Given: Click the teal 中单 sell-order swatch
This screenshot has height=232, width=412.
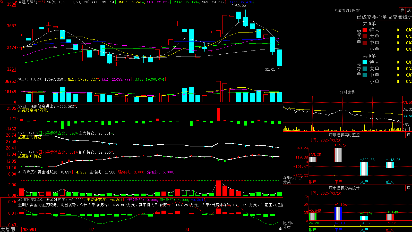Looking at the screenshot, I should (x=365, y=75).
